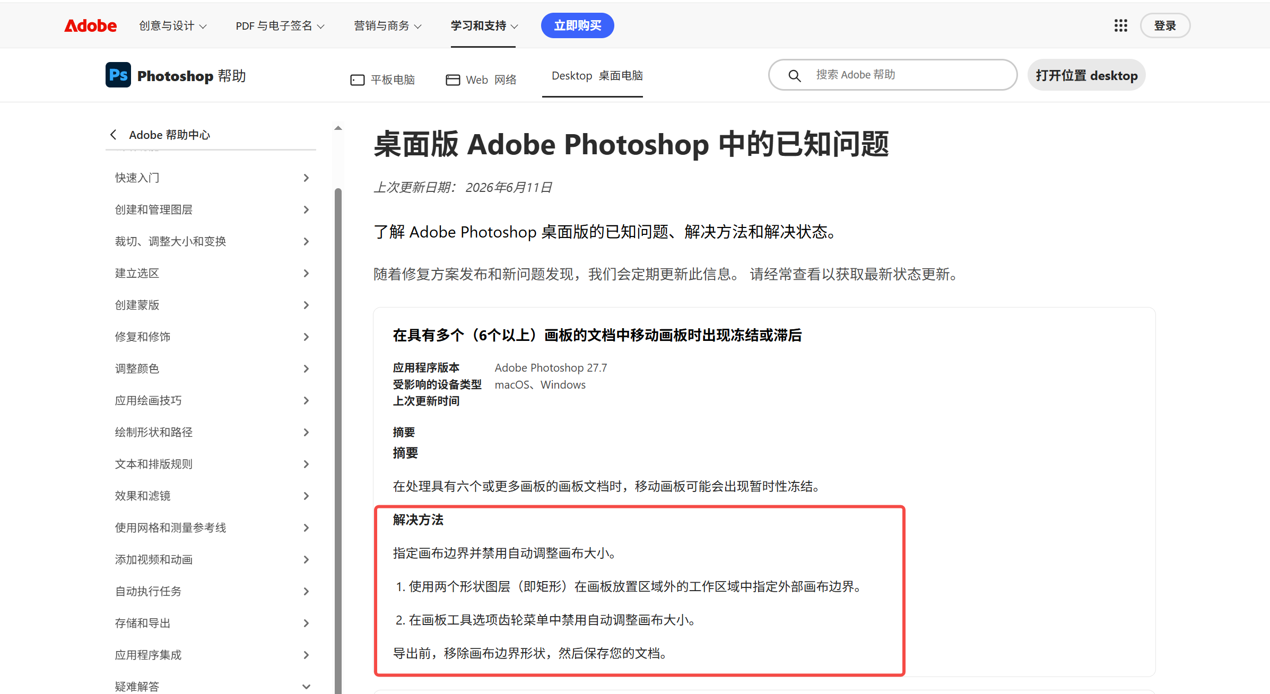Expand the 建立选区 section
The height and width of the screenshot is (694, 1270).
coord(211,273)
